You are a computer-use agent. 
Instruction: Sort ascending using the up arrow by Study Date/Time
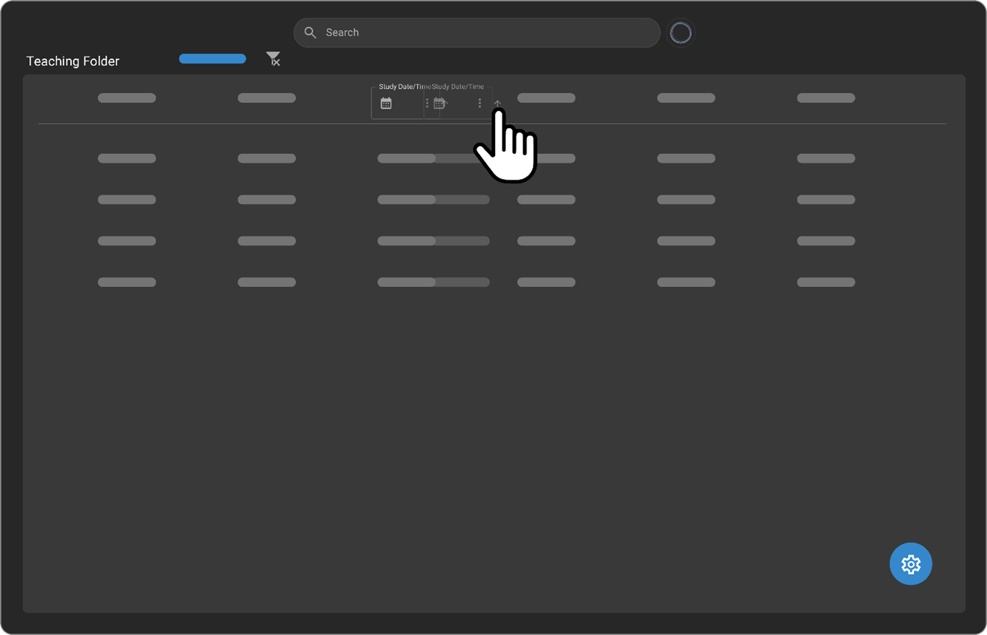pyautogui.click(x=497, y=105)
